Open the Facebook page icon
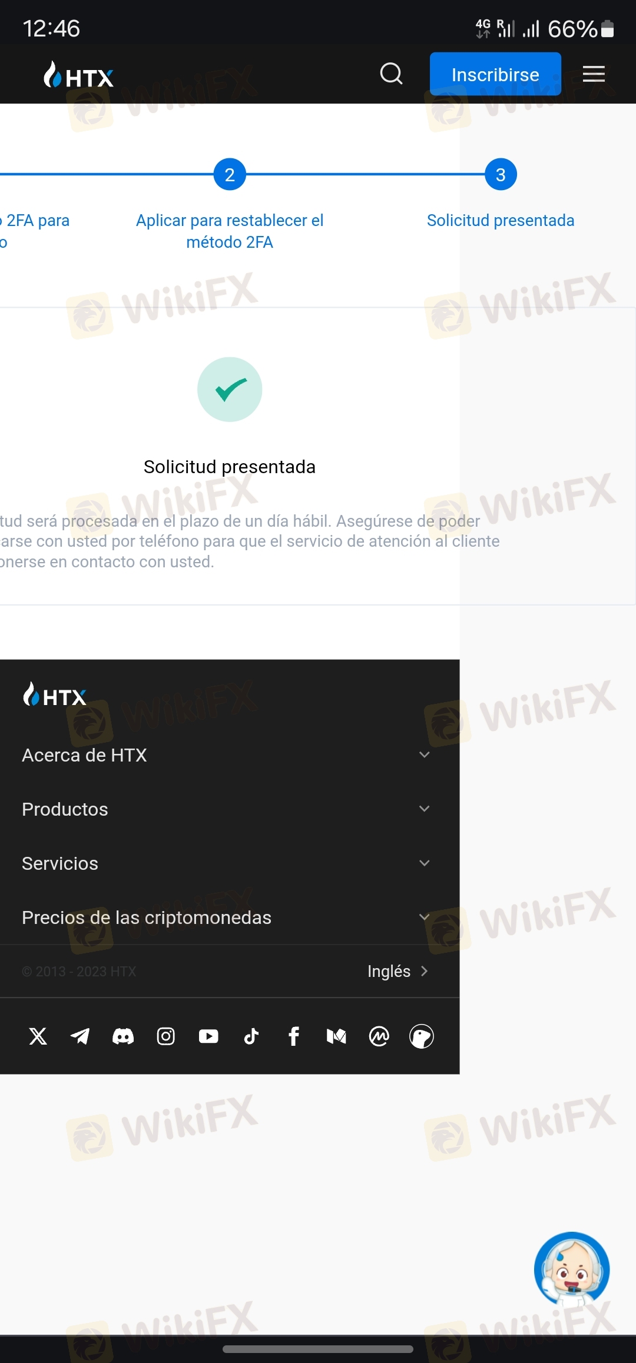The height and width of the screenshot is (1363, 636). tap(294, 1036)
